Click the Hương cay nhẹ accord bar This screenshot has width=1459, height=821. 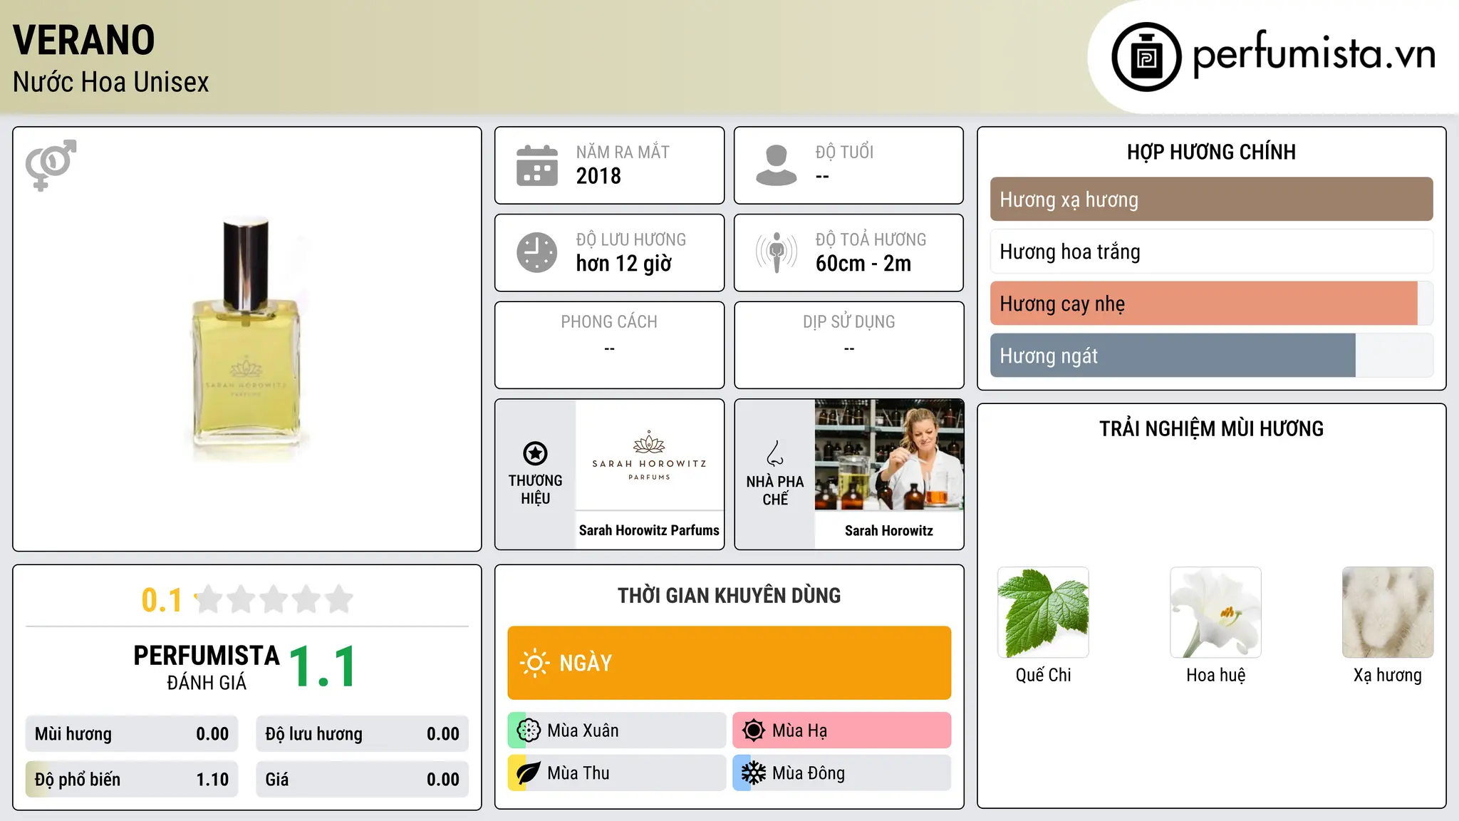[x=1211, y=304]
